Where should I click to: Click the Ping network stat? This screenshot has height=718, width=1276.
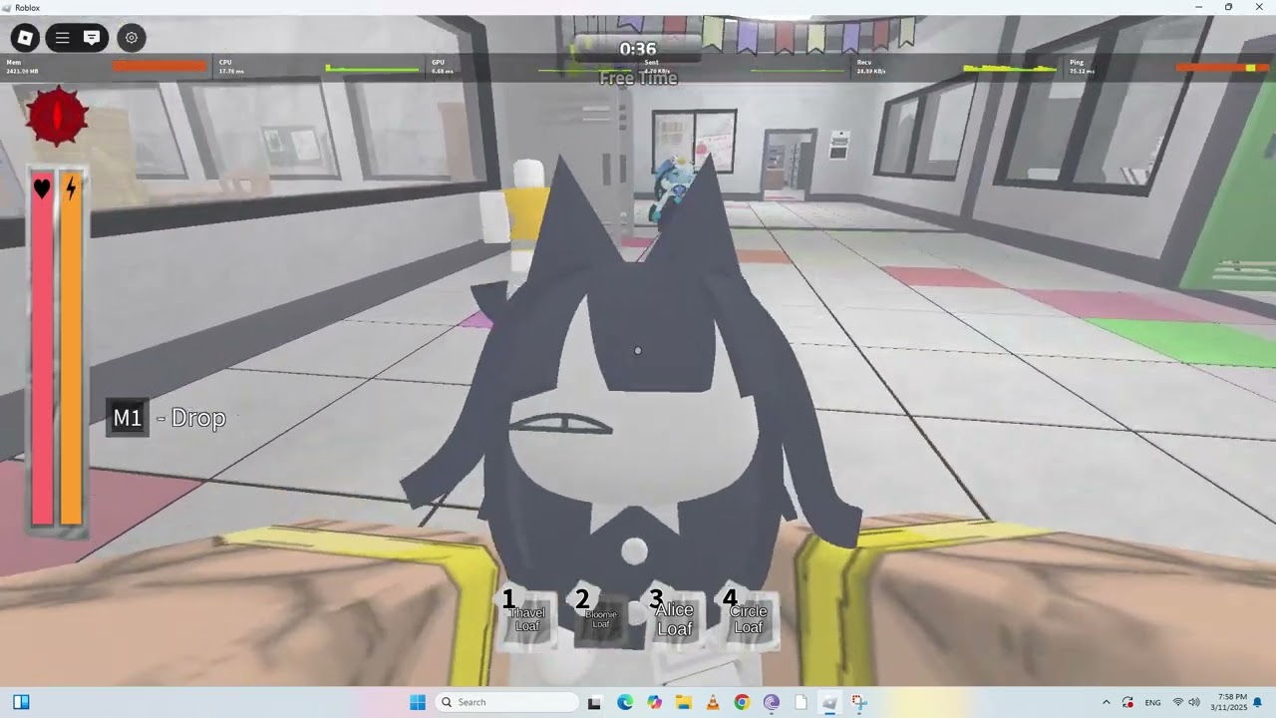click(x=1169, y=66)
